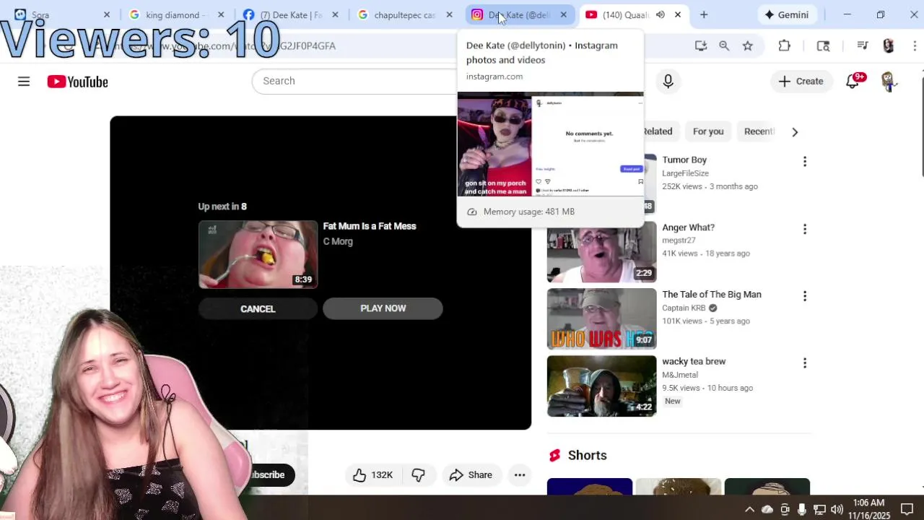The height and width of the screenshot is (520, 924).
Task: Open The Tale of The Big Man thumbnail
Action: click(x=601, y=318)
